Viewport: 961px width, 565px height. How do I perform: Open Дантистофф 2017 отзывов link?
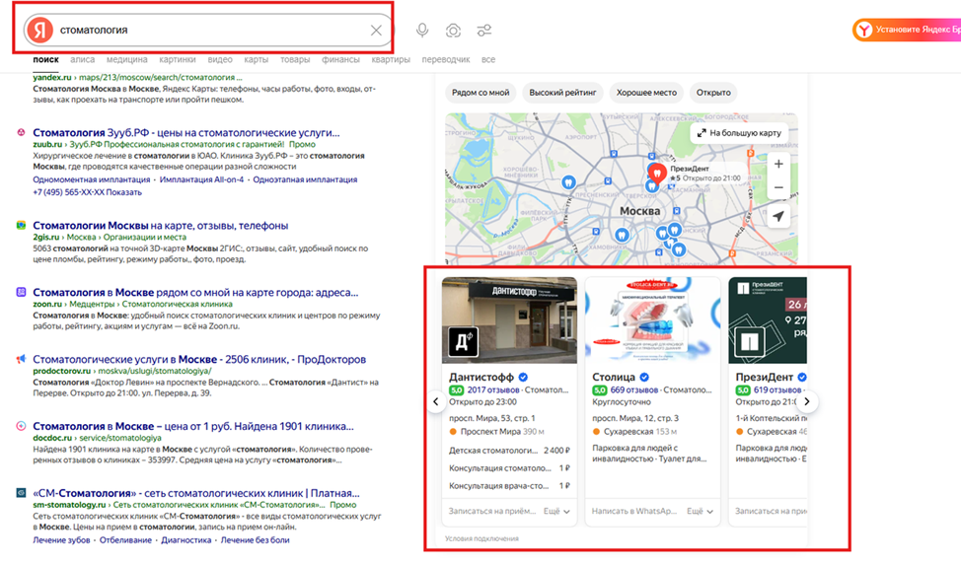tap(493, 389)
